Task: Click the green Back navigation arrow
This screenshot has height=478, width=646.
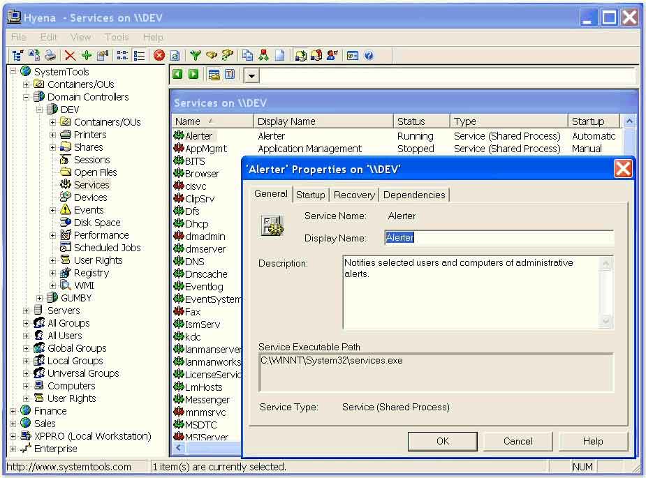Action: [x=177, y=73]
